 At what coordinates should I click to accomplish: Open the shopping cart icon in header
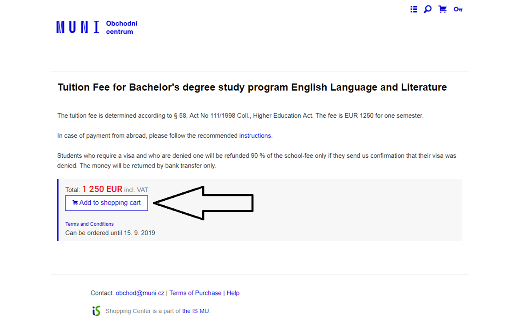[443, 9]
